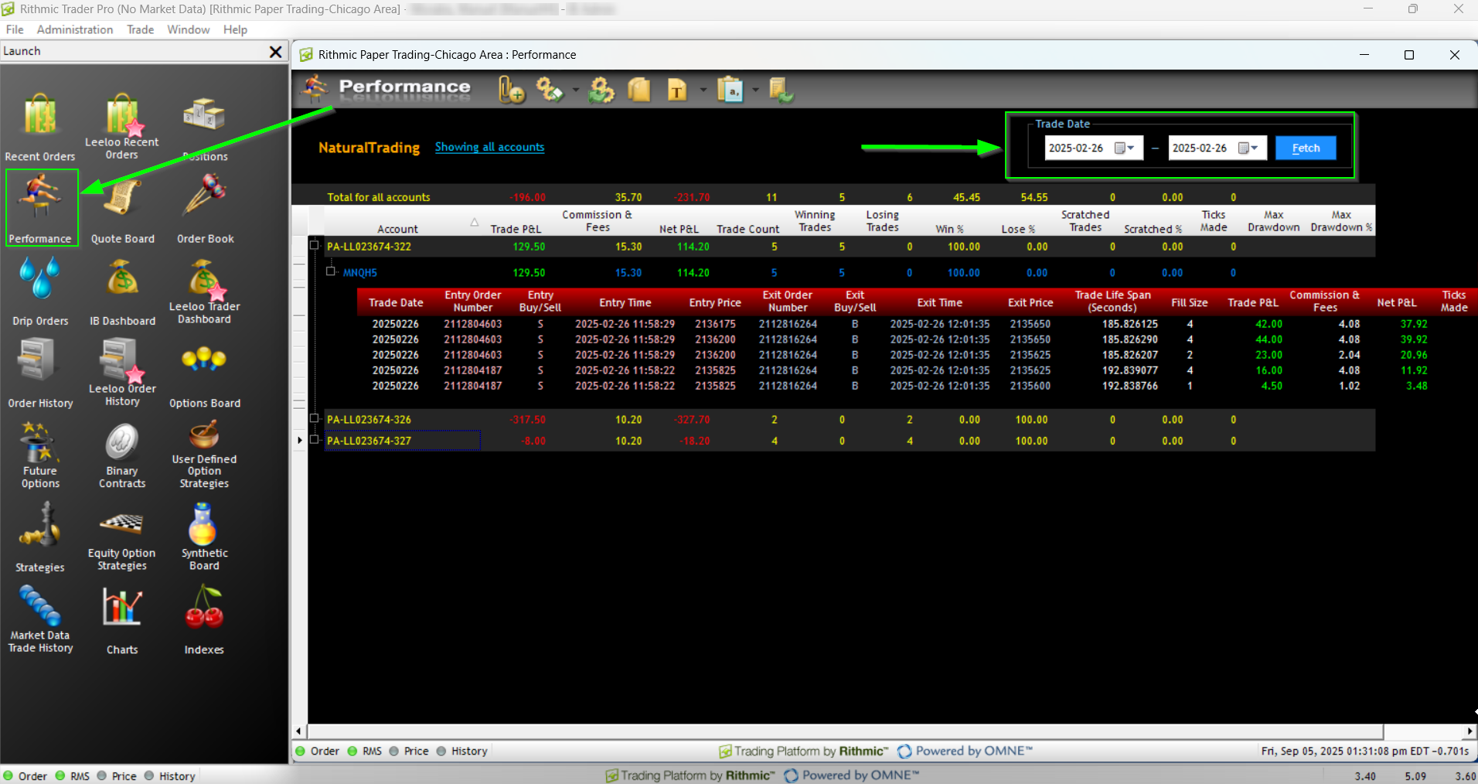This screenshot has width=1478, height=784.
Task: Click the gears refresh toolbar icon
Action: pyautogui.click(x=601, y=90)
